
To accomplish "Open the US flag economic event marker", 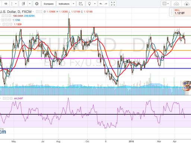I will pos(185,88).
